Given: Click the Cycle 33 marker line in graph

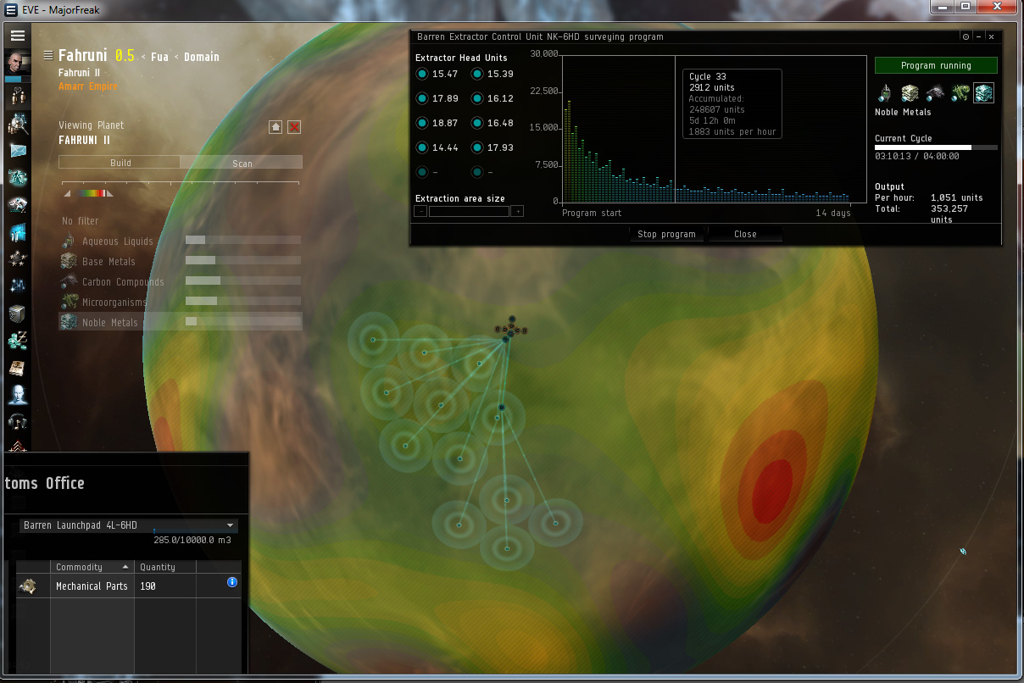Looking at the screenshot, I should (x=675, y=129).
